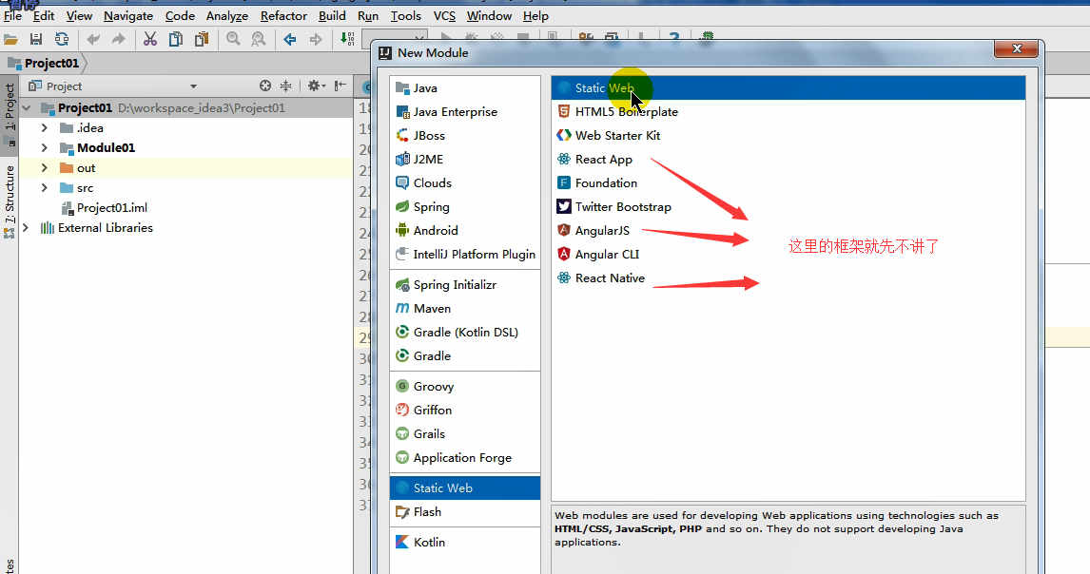Collapse the Project01 root node

click(x=27, y=108)
